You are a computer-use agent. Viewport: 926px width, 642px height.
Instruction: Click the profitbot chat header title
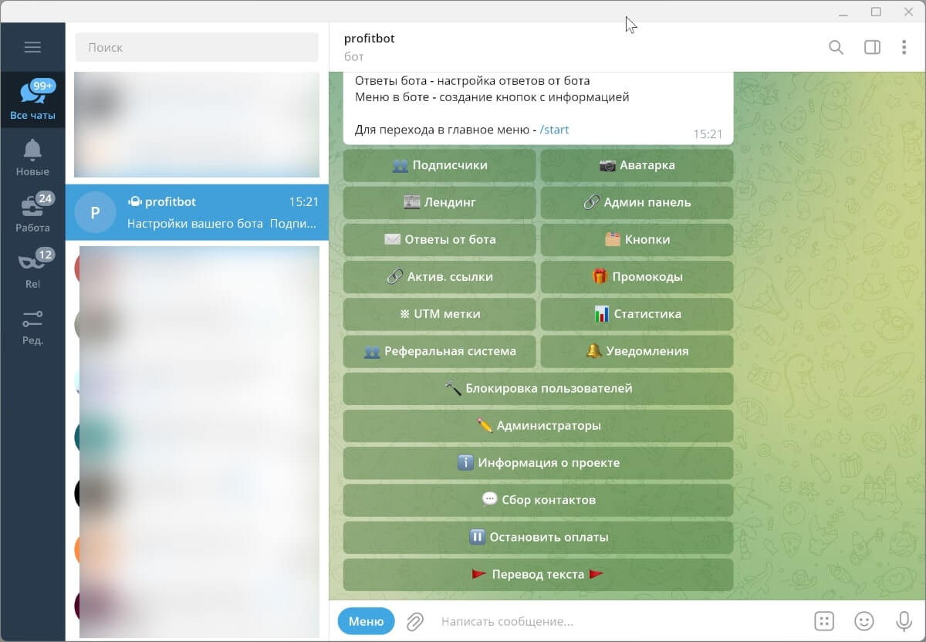click(x=370, y=39)
